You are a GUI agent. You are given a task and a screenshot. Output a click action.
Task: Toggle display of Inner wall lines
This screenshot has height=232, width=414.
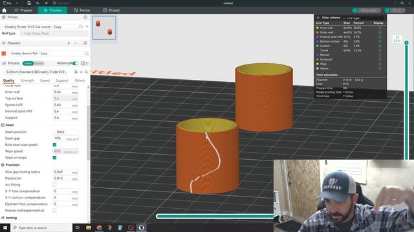click(x=380, y=28)
